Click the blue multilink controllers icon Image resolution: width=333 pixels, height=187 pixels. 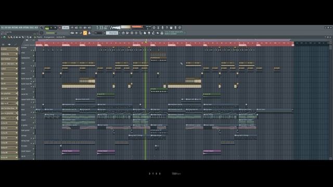pos(89,33)
